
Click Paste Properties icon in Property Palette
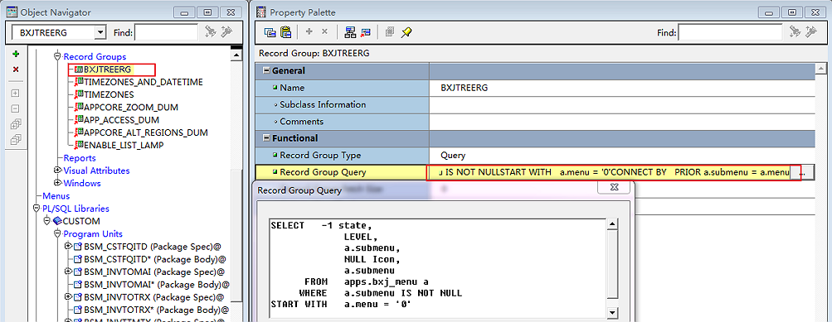tap(286, 32)
